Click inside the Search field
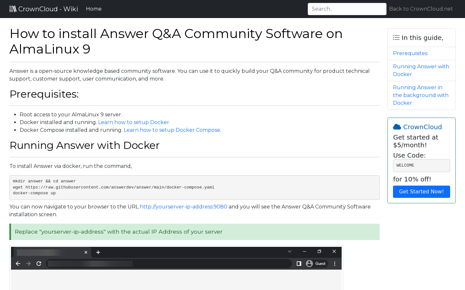Image resolution: width=465 pixels, height=290 pixels. coord(347,9)
